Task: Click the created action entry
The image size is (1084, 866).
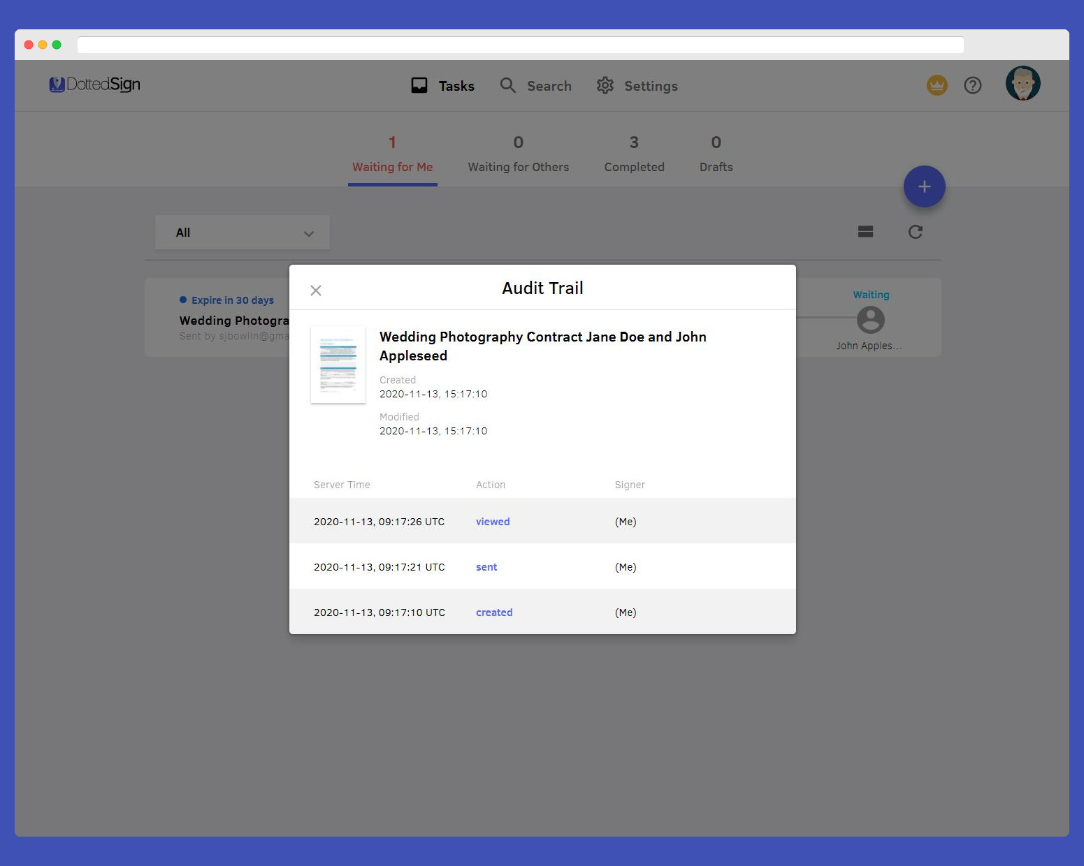Action: point(494,612)
